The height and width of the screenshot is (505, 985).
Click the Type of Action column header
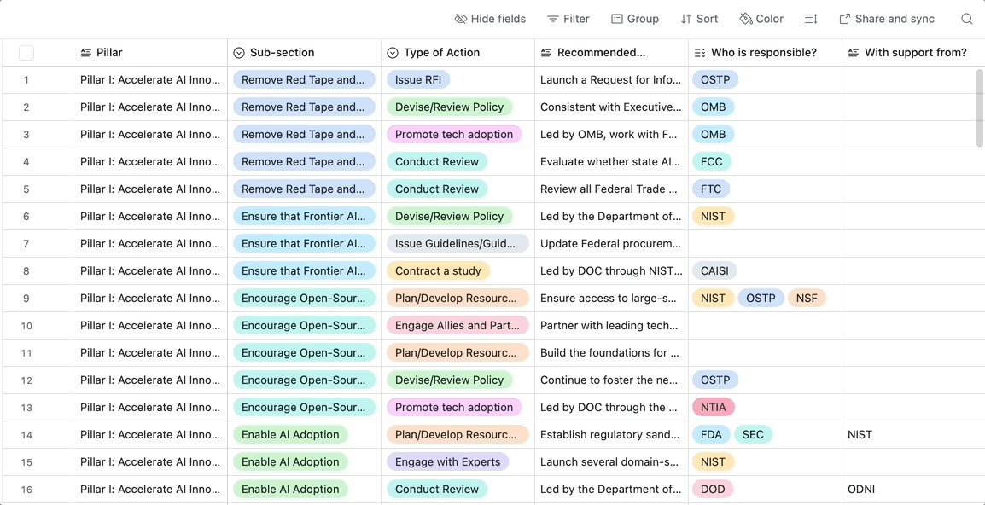[458, 53]
